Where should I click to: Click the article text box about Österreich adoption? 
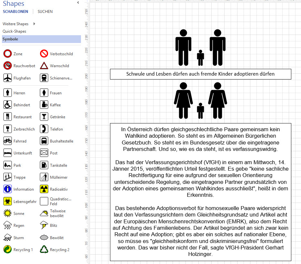click(200, 192)
